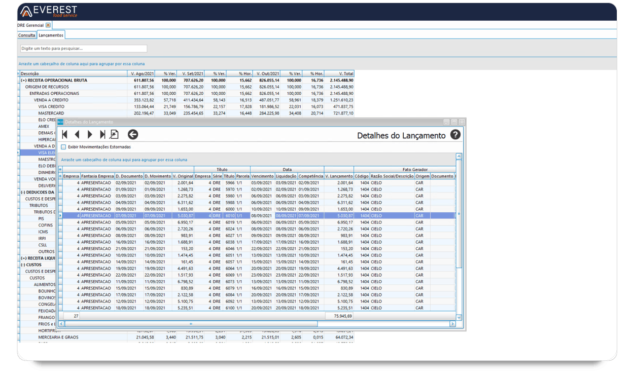Click value 2.145.488,90 in RECEITA OPERACIONAL BRUTA row

point(341,81)
